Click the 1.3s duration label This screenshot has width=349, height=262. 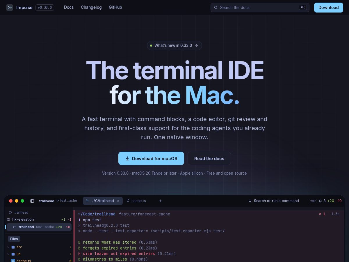click(x=335, y=214)
